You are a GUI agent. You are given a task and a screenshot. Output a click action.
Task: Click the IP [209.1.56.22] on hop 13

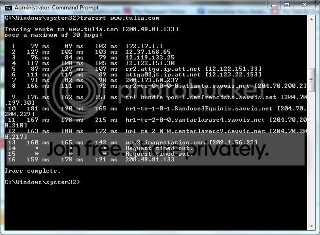pos(234,143)
